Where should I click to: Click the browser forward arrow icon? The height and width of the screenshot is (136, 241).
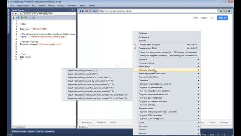(83, 11)
